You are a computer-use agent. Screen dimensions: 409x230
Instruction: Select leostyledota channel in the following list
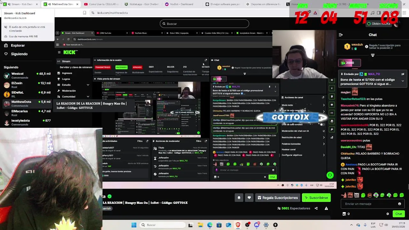pyautogui.click(x=27, y=122)
